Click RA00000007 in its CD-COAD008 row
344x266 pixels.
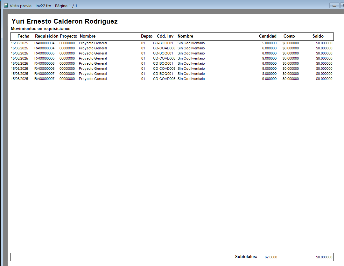pos(44,79)
